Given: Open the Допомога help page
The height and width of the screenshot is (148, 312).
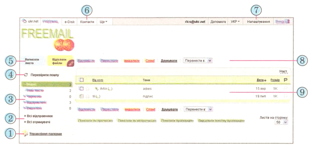Looking at the screenshot, I should 218,22.
